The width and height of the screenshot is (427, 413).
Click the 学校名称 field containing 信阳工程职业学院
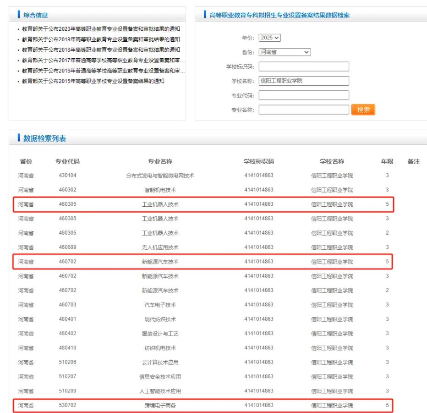(x=304, y=81)
